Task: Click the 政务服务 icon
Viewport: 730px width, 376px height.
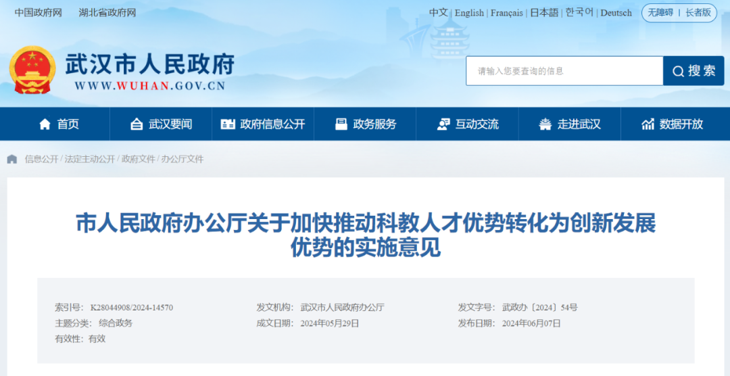Action: [x=341, y=124]
